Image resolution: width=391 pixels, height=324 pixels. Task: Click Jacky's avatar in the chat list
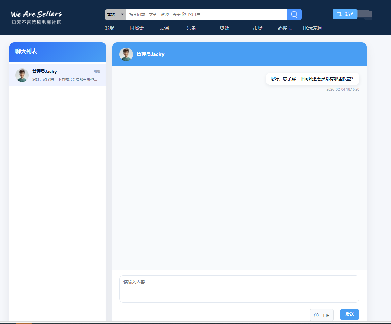(22, 75)
